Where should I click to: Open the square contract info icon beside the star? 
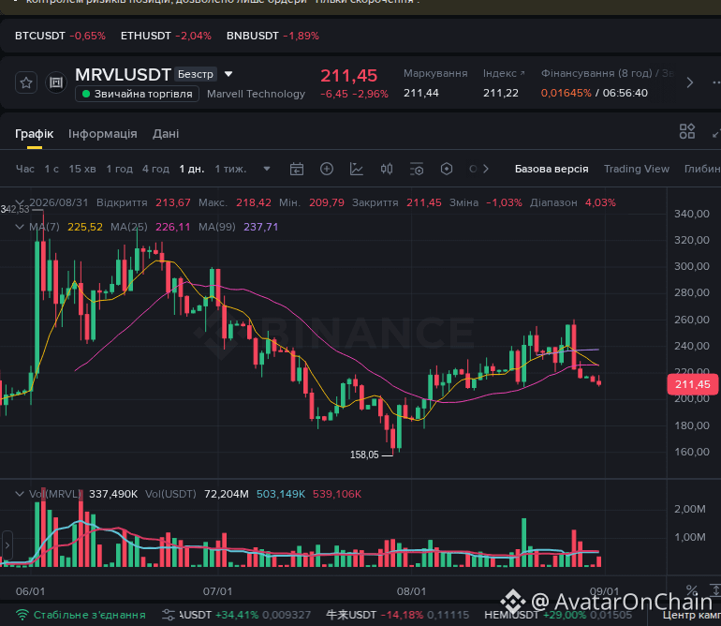tap(56, 82)
